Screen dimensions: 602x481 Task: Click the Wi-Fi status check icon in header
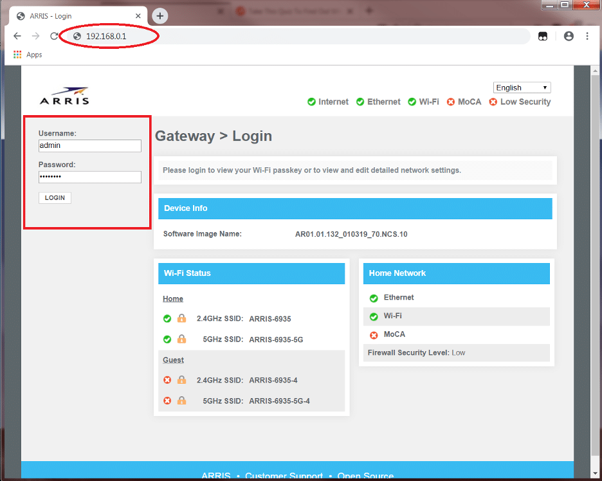pos(412,102)
